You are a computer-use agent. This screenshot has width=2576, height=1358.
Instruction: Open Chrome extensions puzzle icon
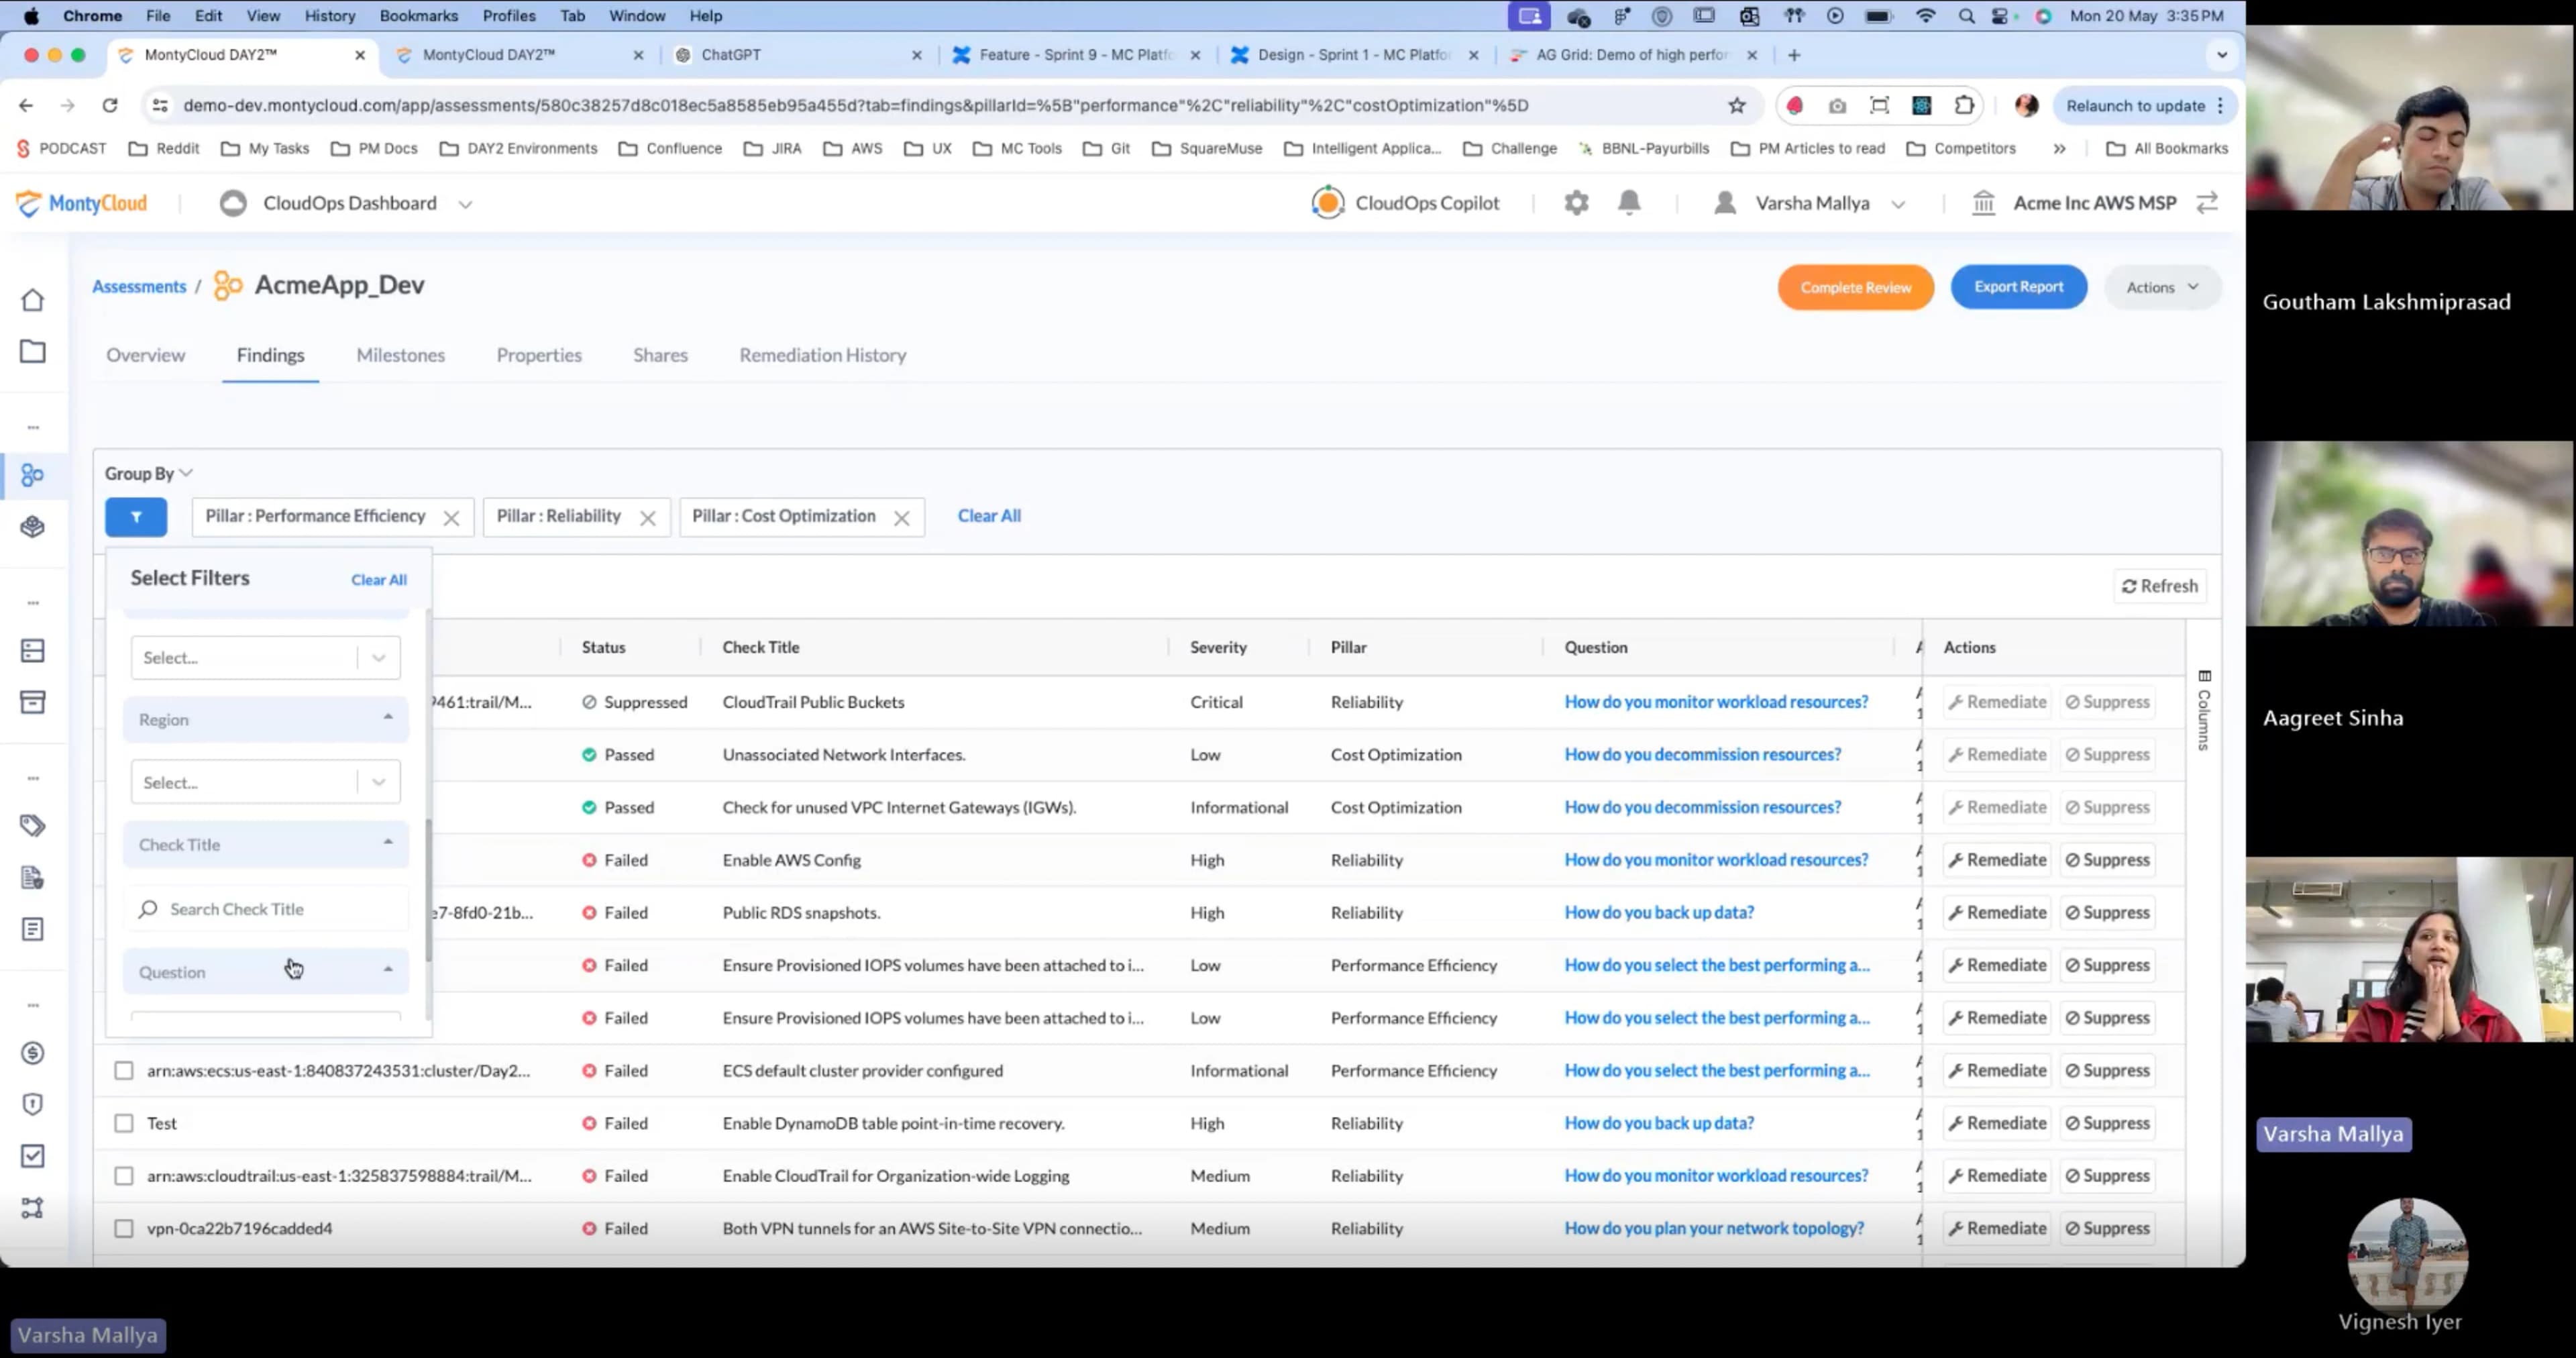(x=1964, y=106)
